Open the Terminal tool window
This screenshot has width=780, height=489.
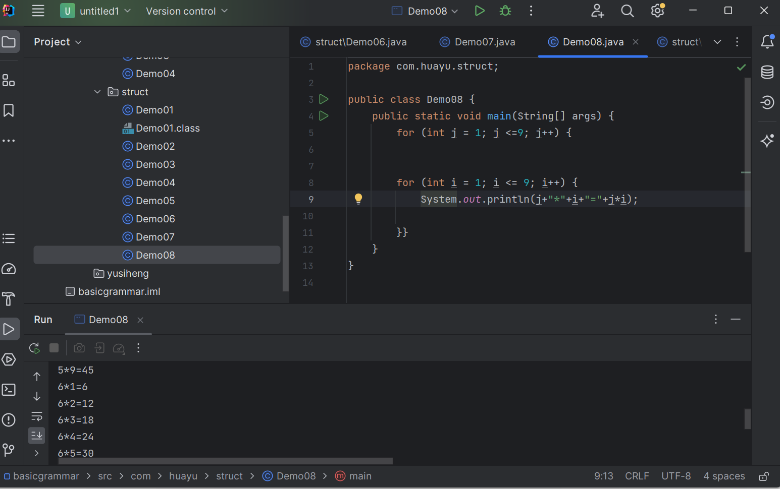9,390
